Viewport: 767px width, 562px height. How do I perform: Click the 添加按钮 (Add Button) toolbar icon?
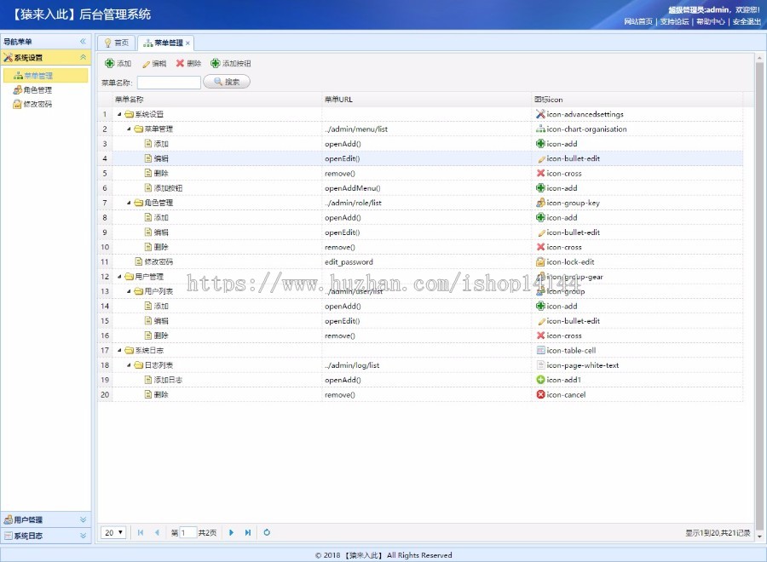(216, 63)
